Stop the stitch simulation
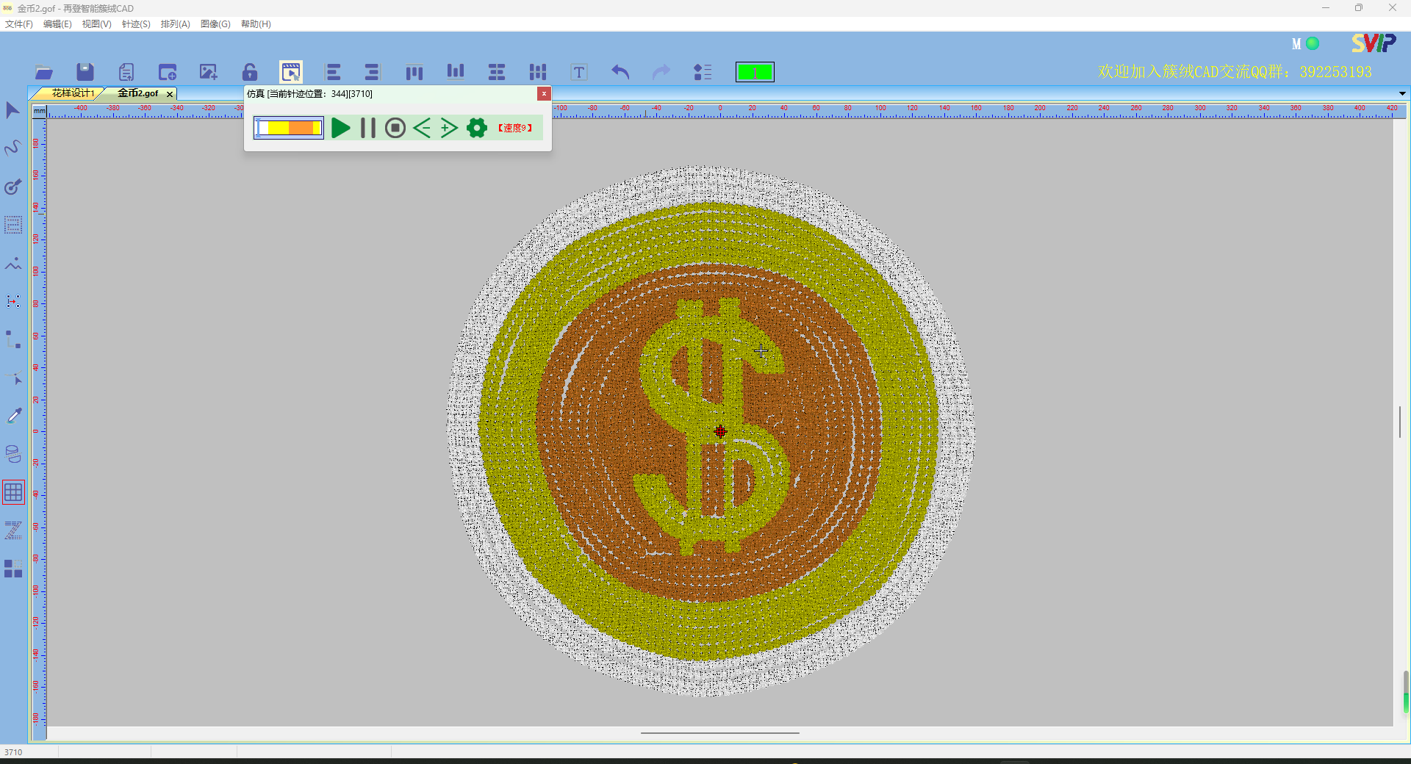Screen dimensions: 1411x764 click(x=395, y=128)
